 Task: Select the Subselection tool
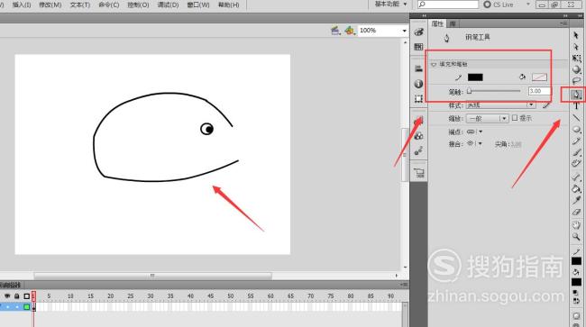coord(576,47)
